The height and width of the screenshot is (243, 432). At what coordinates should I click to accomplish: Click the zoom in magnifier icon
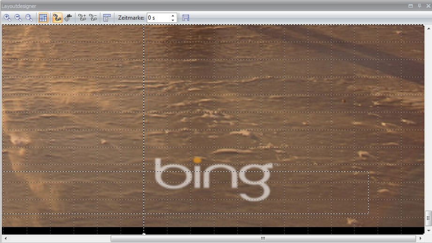pyautogui.click(x=8, y=18)
